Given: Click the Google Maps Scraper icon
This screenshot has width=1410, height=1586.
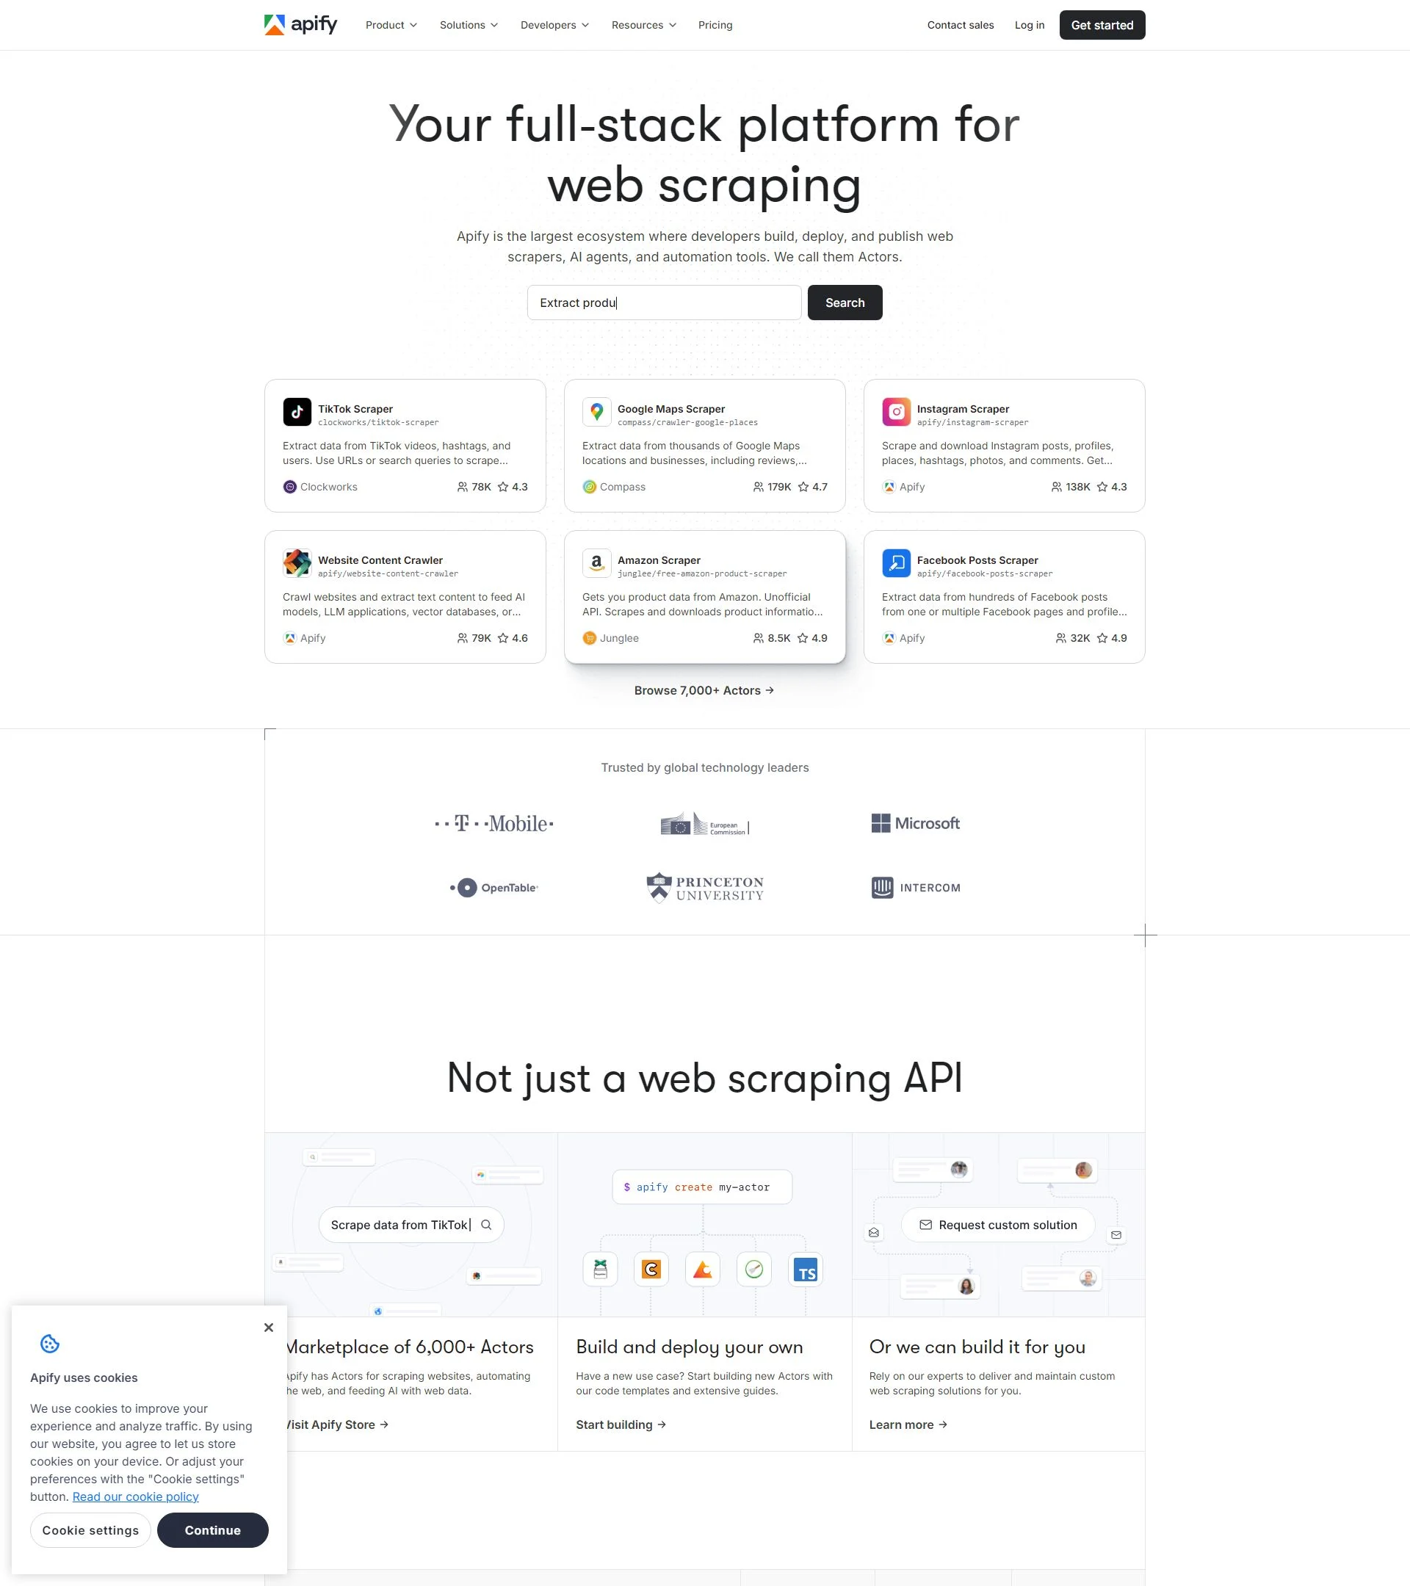Looking at the screenshot, I should click(x=596, y=412).
